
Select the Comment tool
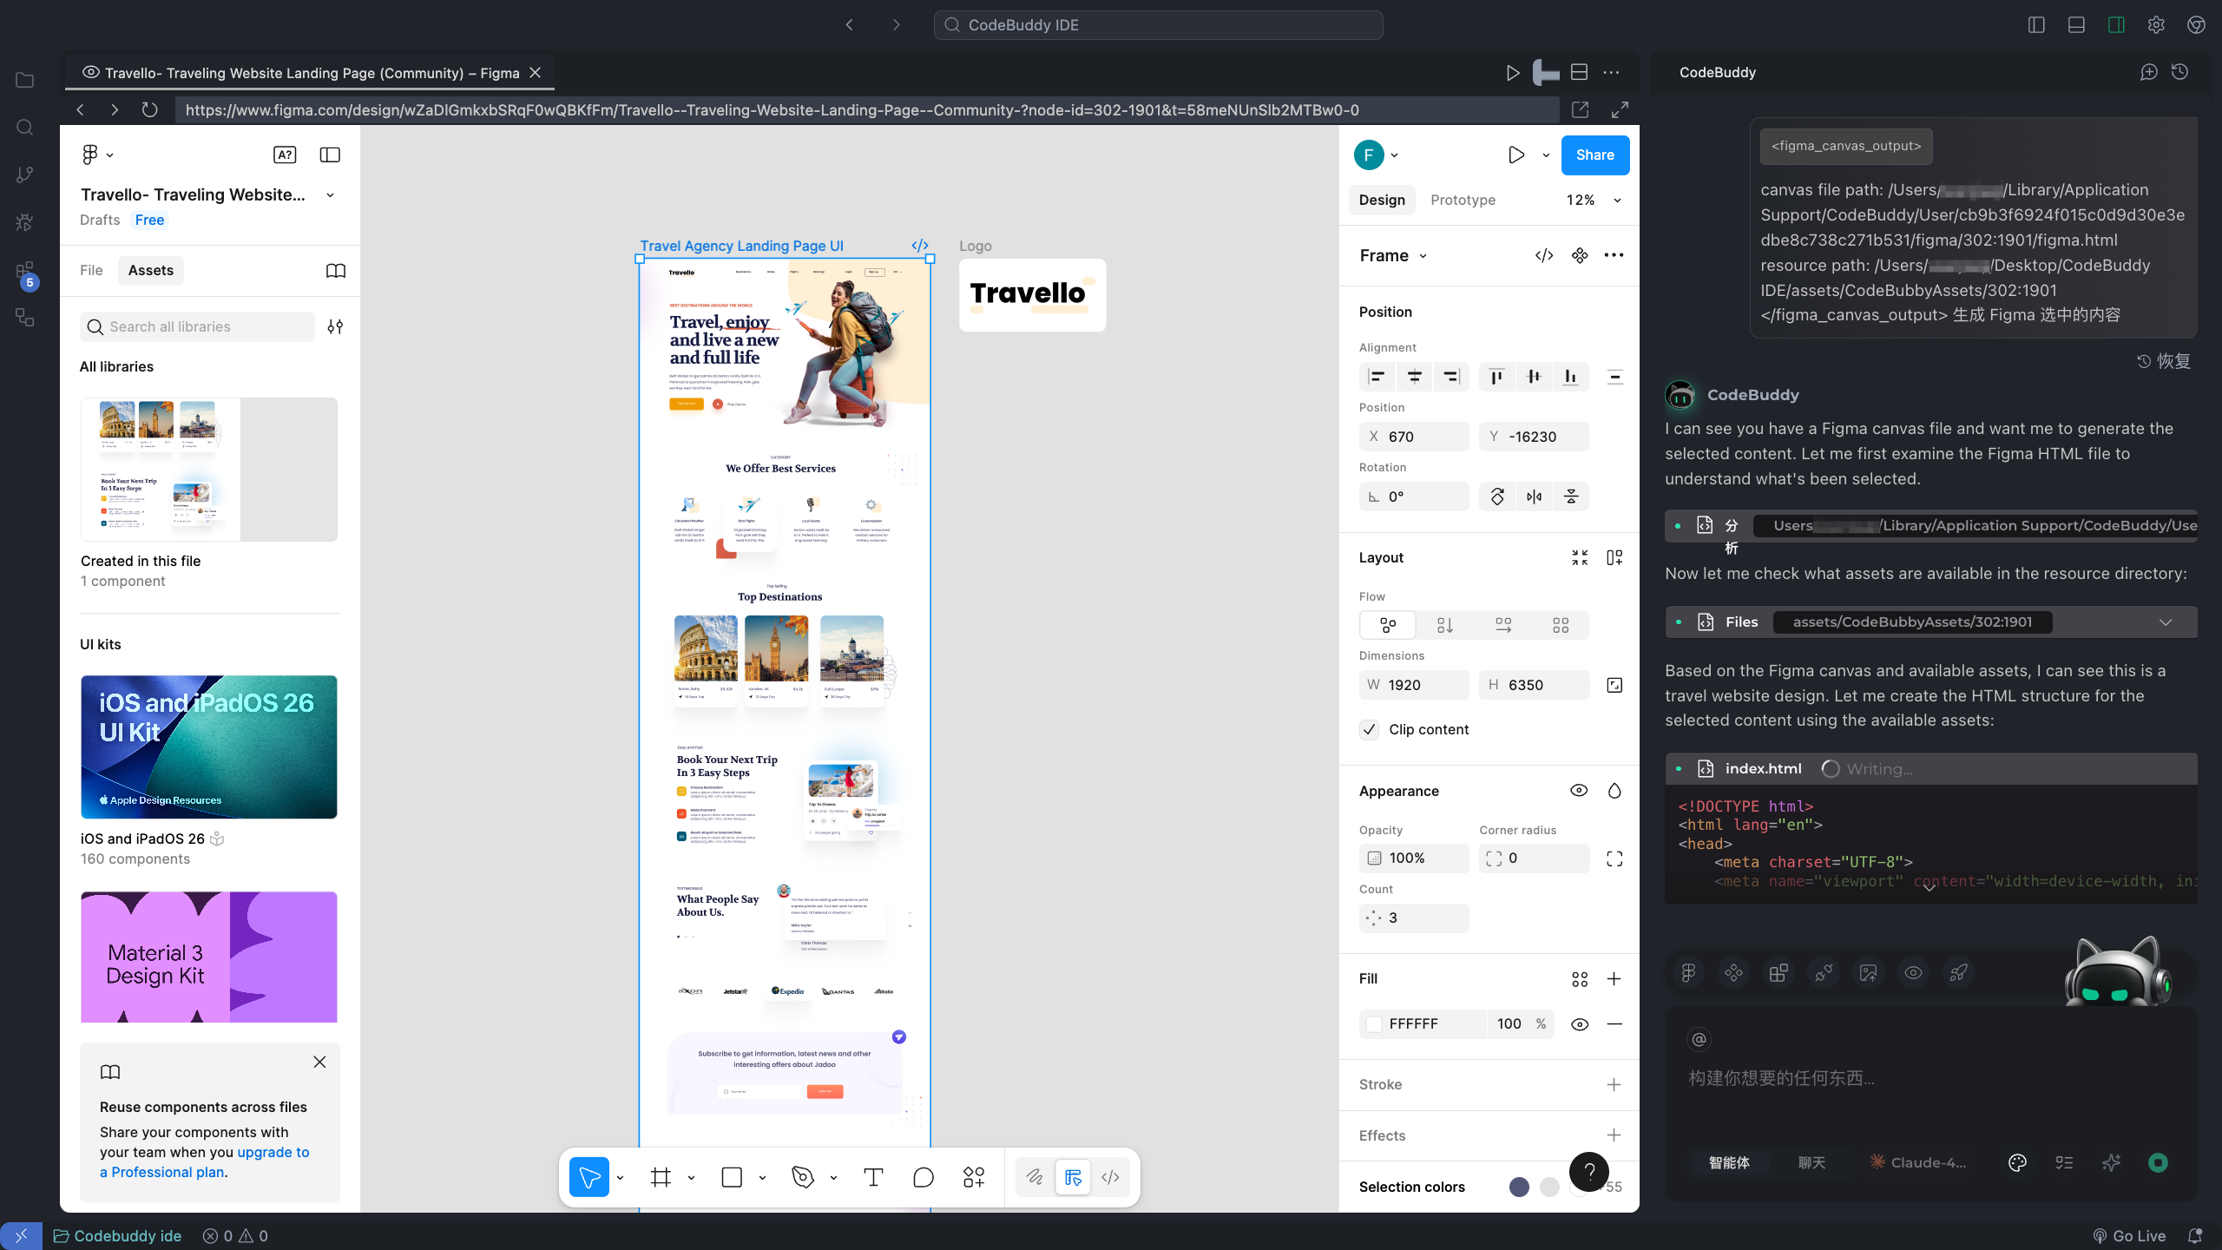coord(924,1177)
